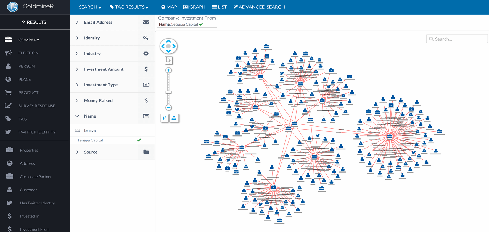Click the Industry gear icon
Viewport: 489px width, 232px height.
pyautogui.click(x=146, y=54)
